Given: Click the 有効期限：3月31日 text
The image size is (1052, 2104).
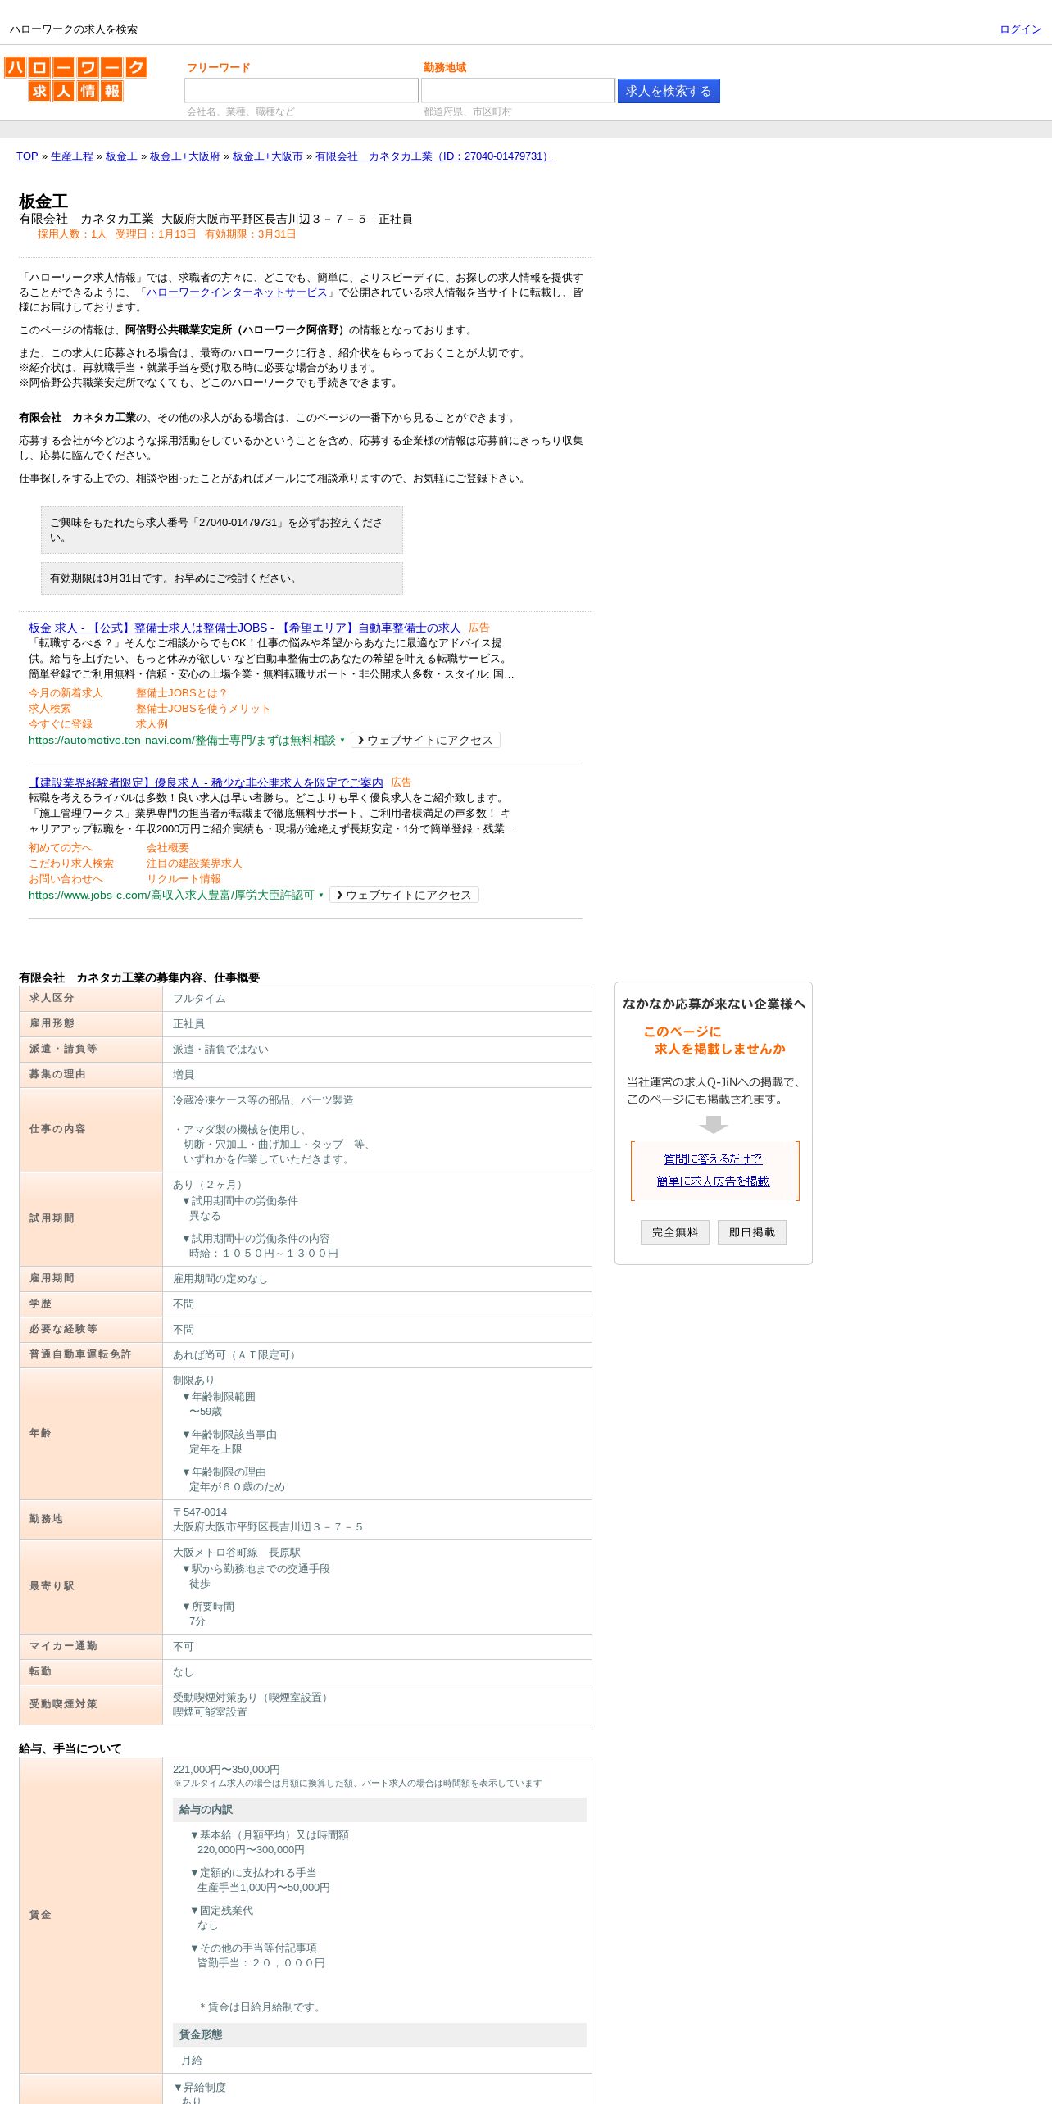Looking at the screenshot, I should (250, 234).
